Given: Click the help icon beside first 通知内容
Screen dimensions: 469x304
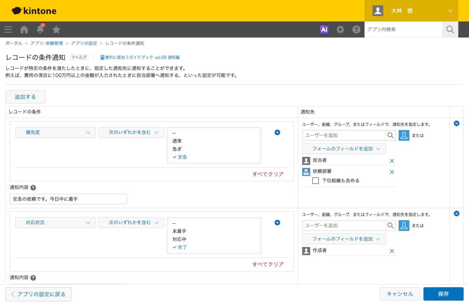Looking at the screenshot, I should 33,188.
